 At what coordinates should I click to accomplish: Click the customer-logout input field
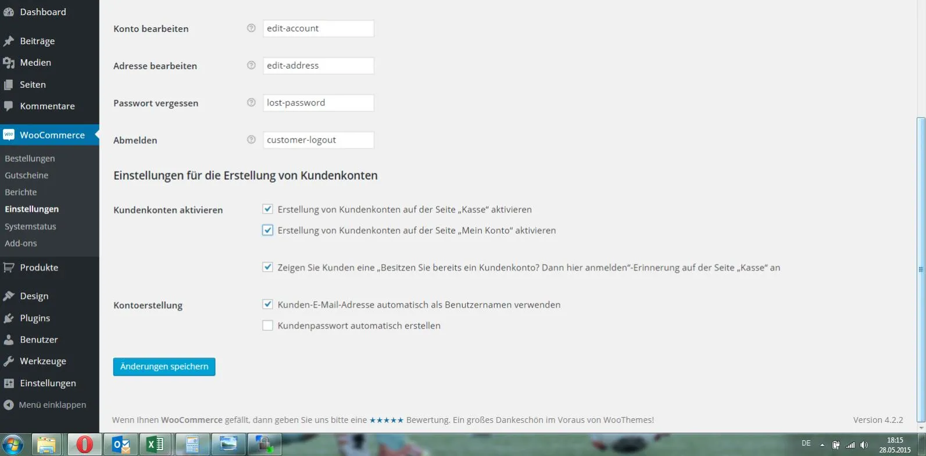(319, 140)
